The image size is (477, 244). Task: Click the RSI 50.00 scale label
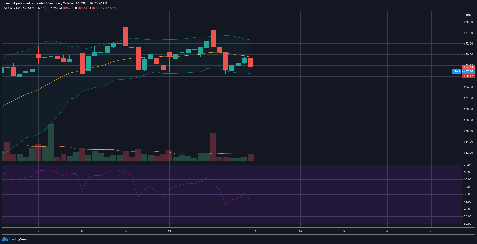468,194
